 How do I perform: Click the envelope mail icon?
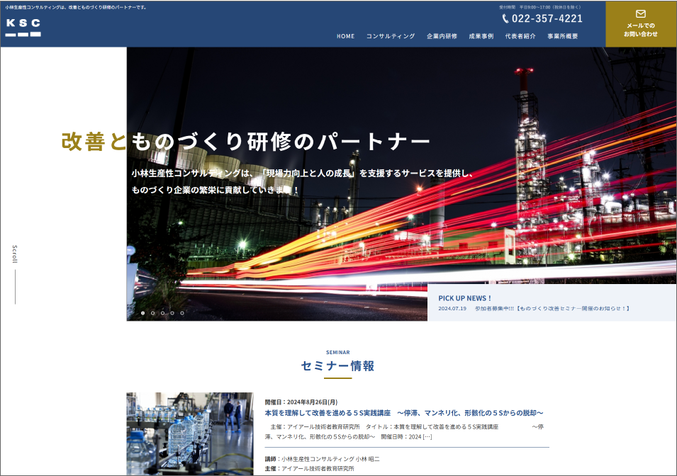[x=640, y=13]
